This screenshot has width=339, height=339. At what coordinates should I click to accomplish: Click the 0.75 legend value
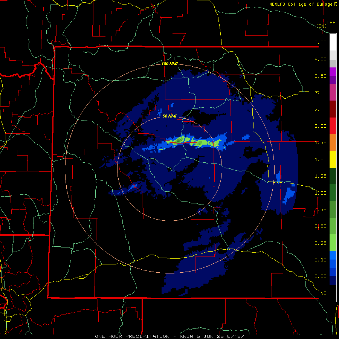[x=321, y=210]
